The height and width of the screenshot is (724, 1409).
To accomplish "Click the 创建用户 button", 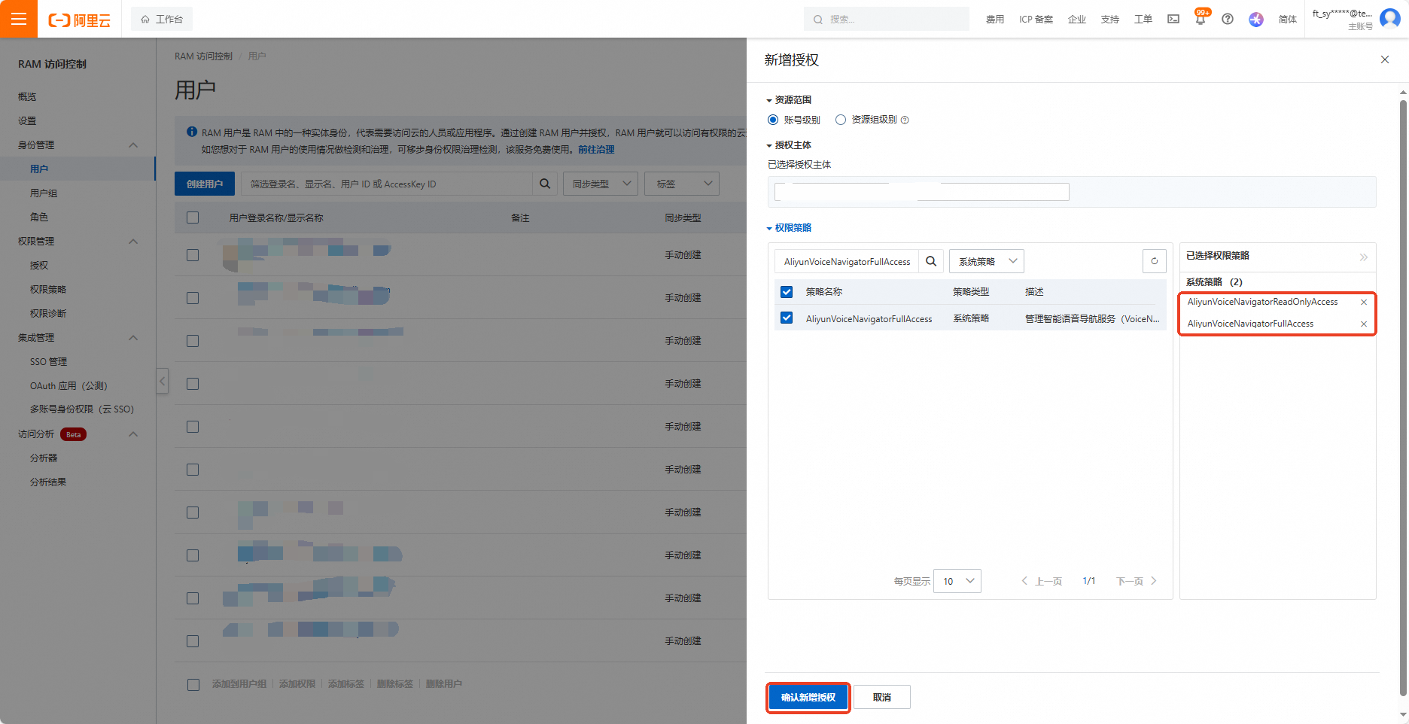I will 205,184.
